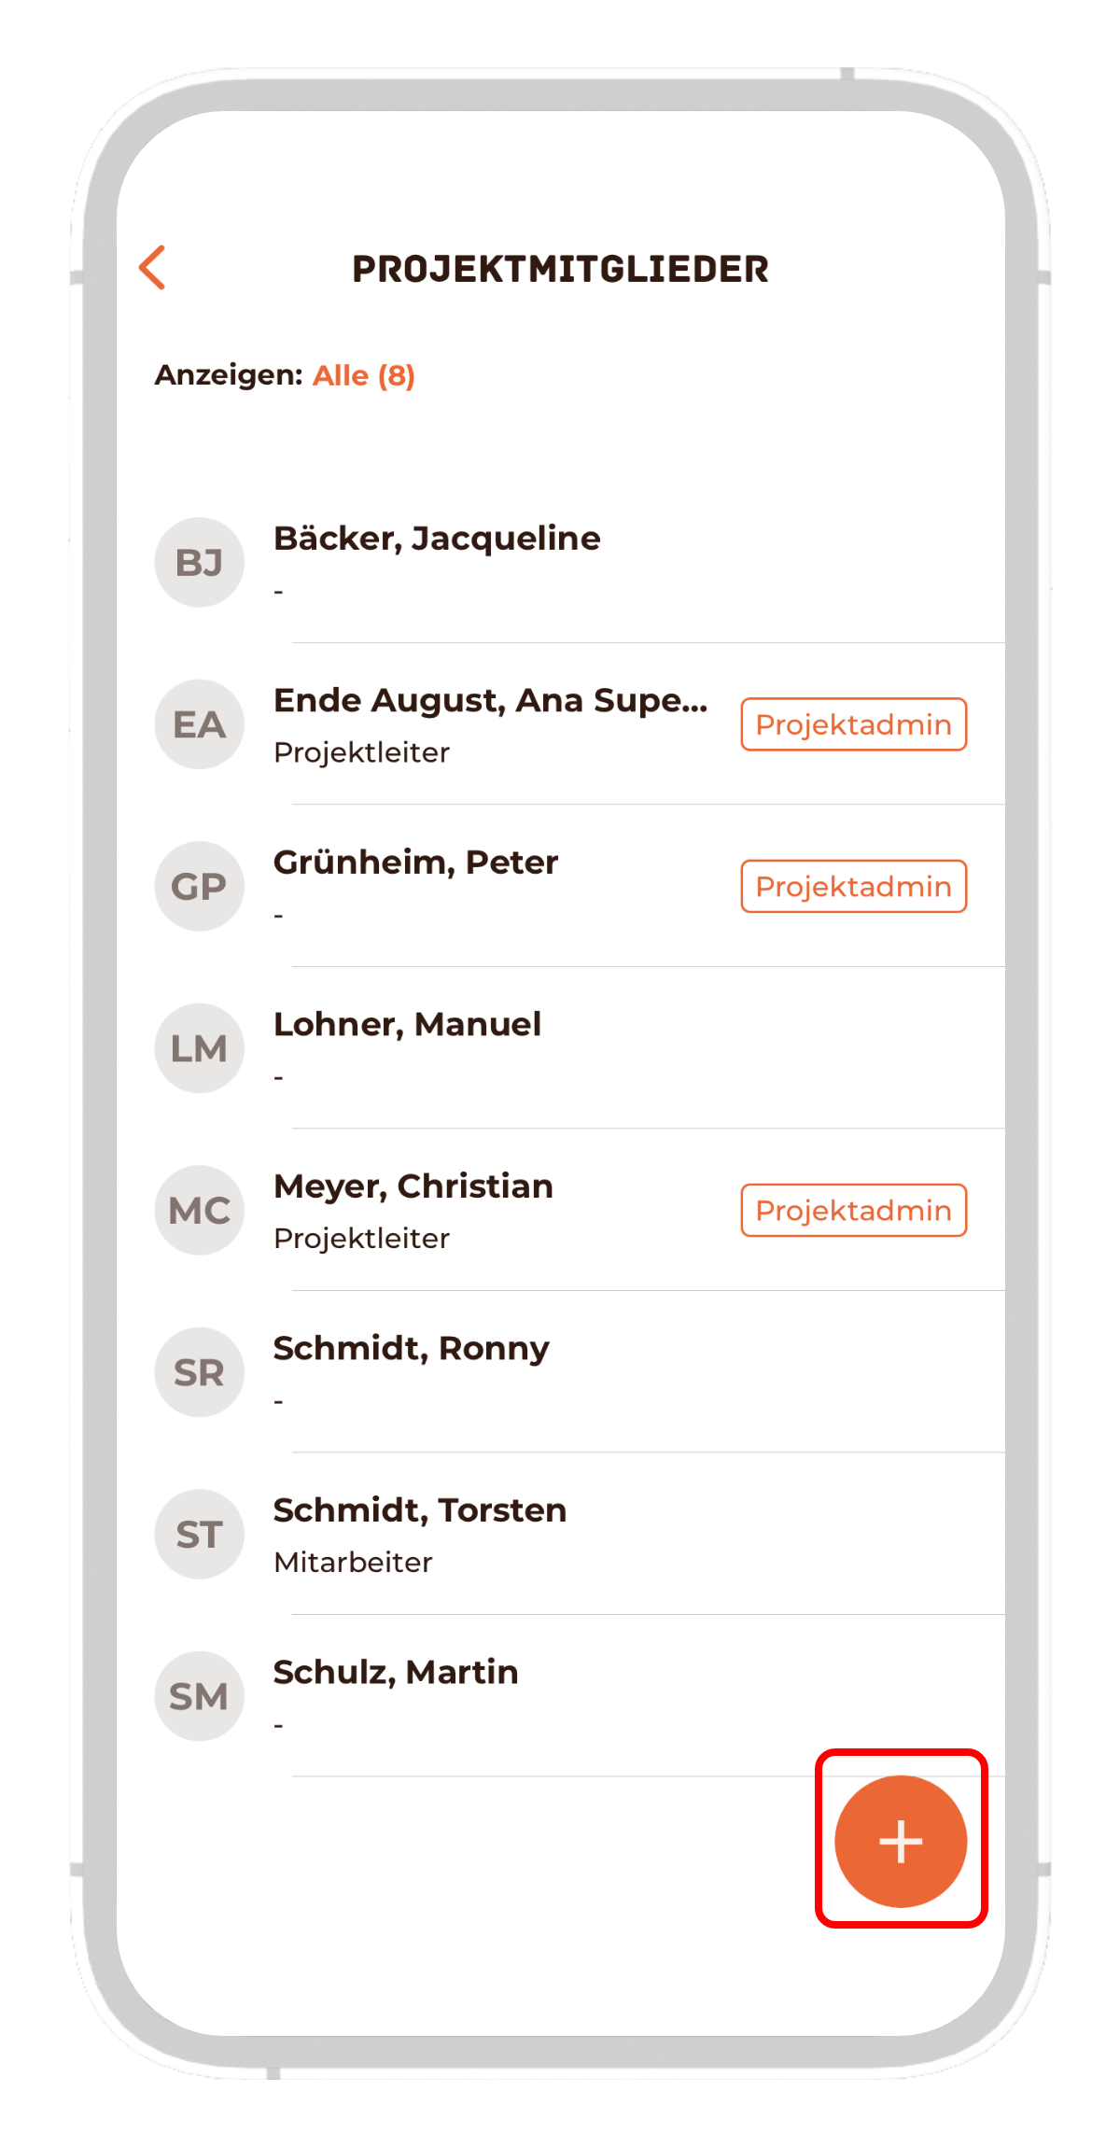
Task: Add a new project member with plus button
Action: (x=901, y=1841)
